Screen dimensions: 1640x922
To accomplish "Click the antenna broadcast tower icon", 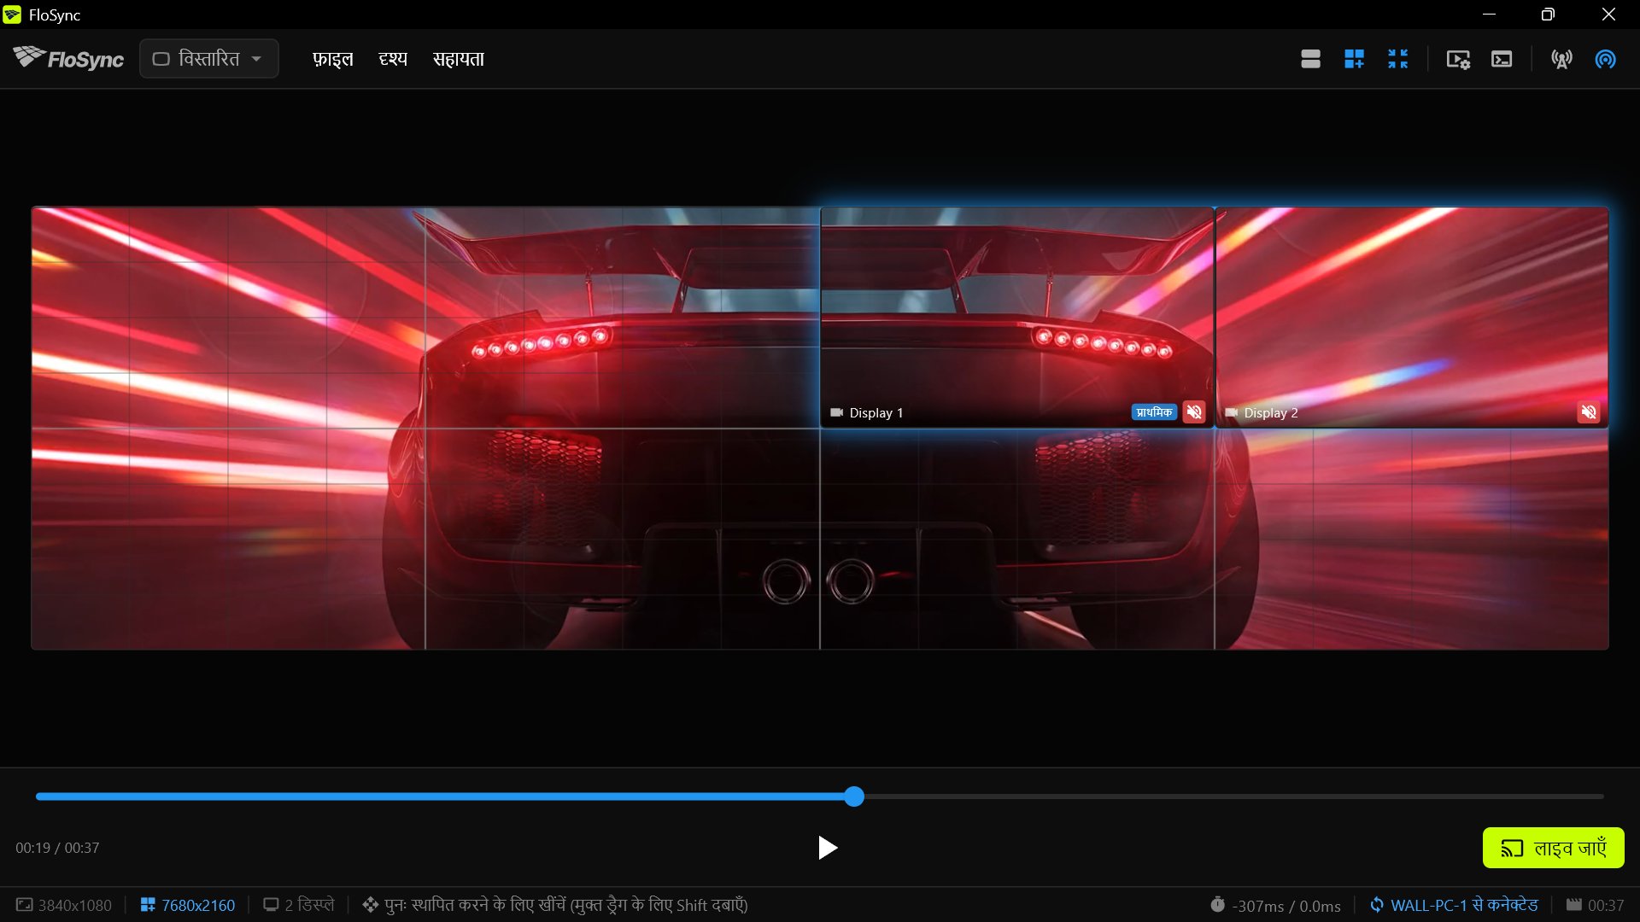I will click(x=1561, y=59).
